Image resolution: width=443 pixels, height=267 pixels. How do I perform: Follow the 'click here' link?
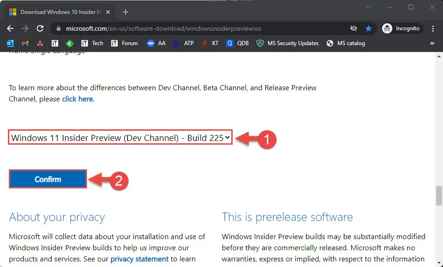coord(77,99)
